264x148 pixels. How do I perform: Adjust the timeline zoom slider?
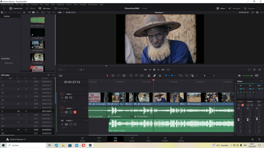pyautogui.click(x=205, y=76)
